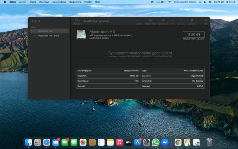This screenshot has width=238, height=149.
Task: Click the 121,02 GB capacity box
Action: [x=194, y=34]
